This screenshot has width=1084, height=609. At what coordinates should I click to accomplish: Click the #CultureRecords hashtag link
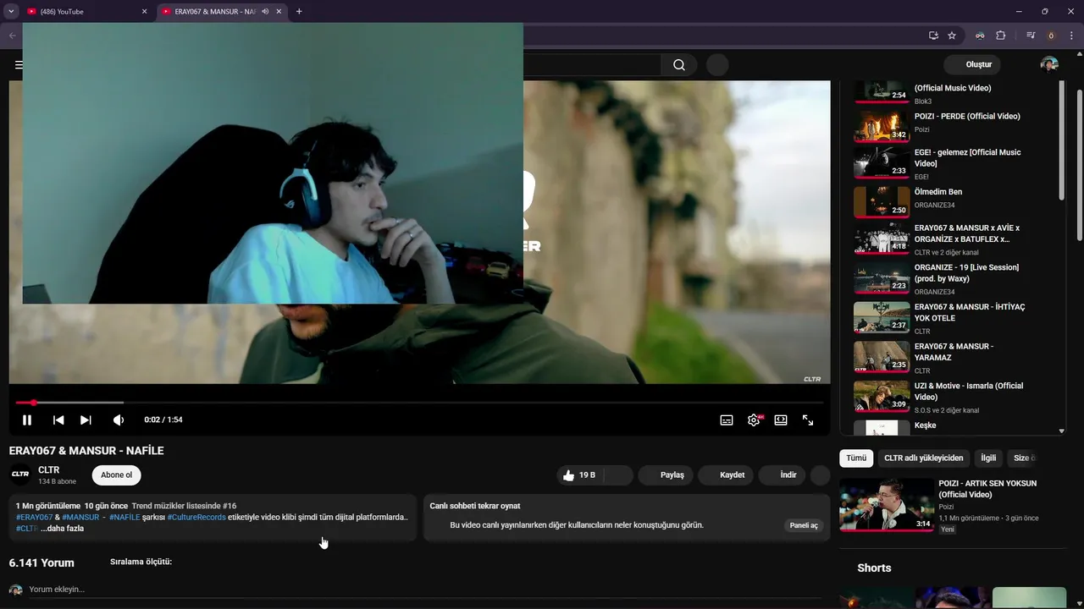point(196,517)
